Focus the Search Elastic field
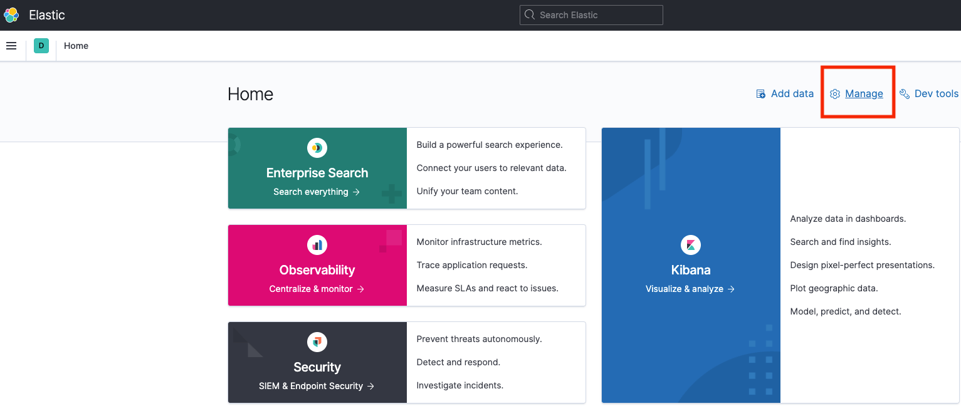Viewport: 961px width, 416px height. (x=591, y=15)
